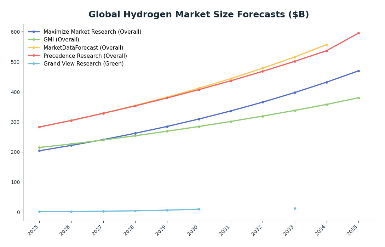Click red legend line marker for Precedence Research
Viewport: 385px width, 247px height.
(34, 56)
